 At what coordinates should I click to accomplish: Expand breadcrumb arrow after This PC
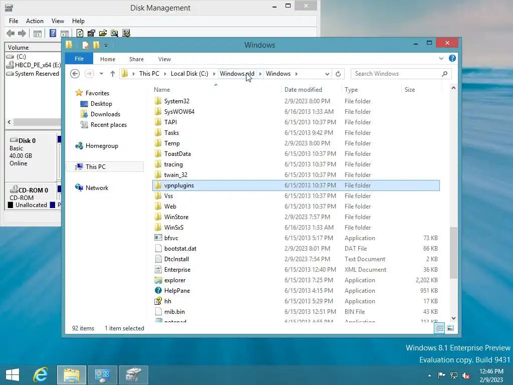(165, 74)
